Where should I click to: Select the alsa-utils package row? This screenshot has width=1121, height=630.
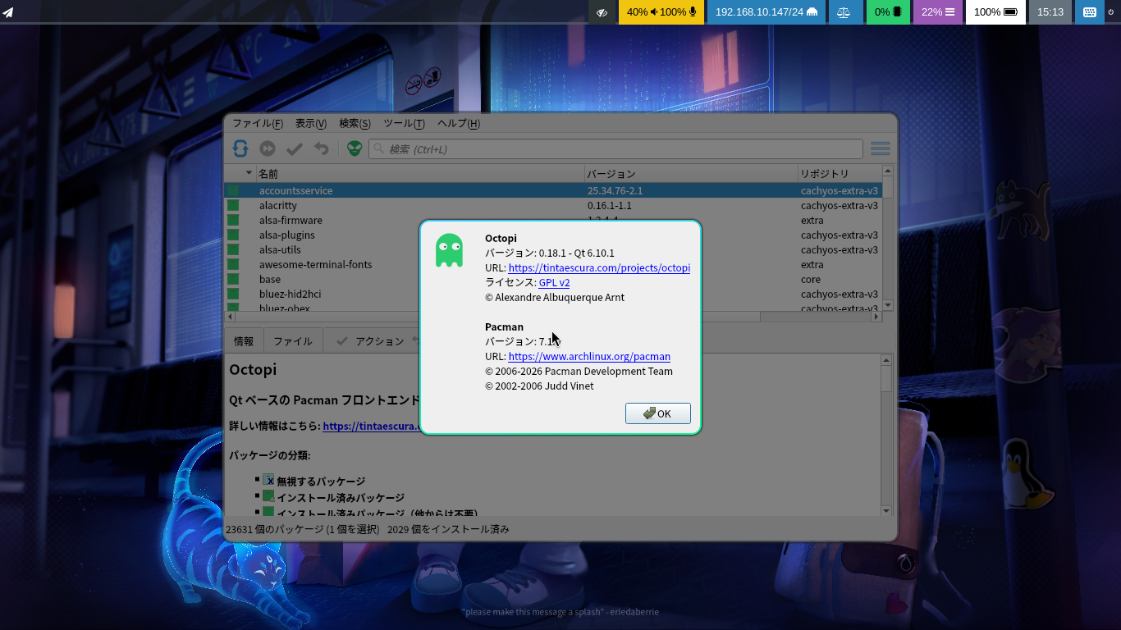coord(553,249)
